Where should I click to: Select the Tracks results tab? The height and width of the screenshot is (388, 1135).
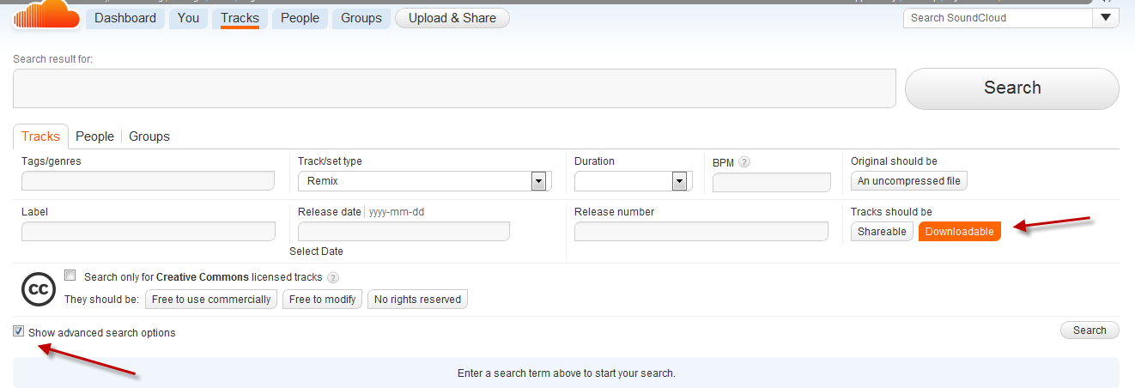point(40,136)
